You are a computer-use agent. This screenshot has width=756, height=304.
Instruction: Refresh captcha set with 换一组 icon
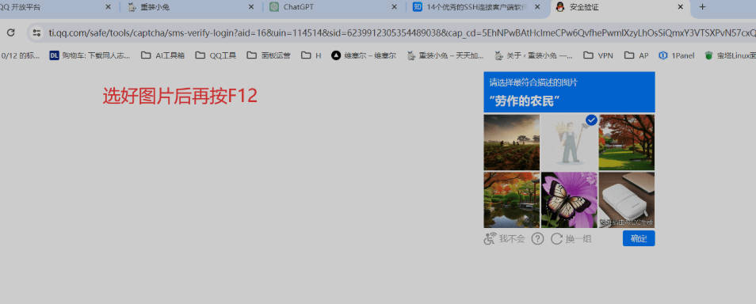tap(557, 238)
